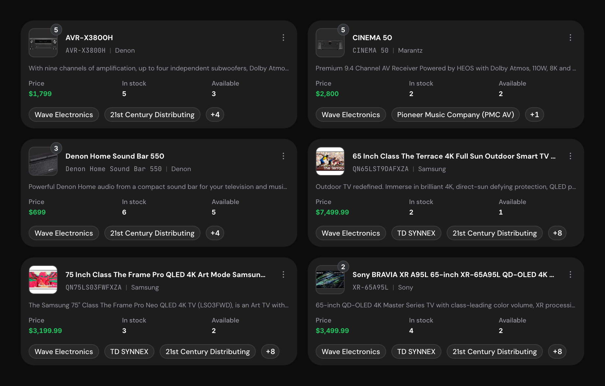Screen dimensions: 605x386
Task: Open the AVR-X3800H card's three-dot menu
Action: (x=283, y=38)
